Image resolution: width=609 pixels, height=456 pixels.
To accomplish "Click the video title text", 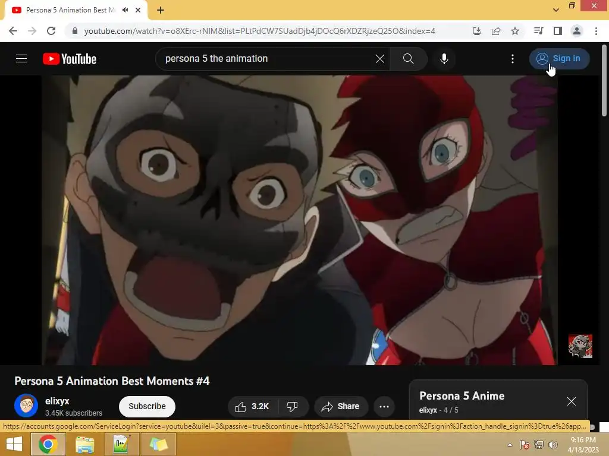I will pyautogui.click(x=112, y=381).
